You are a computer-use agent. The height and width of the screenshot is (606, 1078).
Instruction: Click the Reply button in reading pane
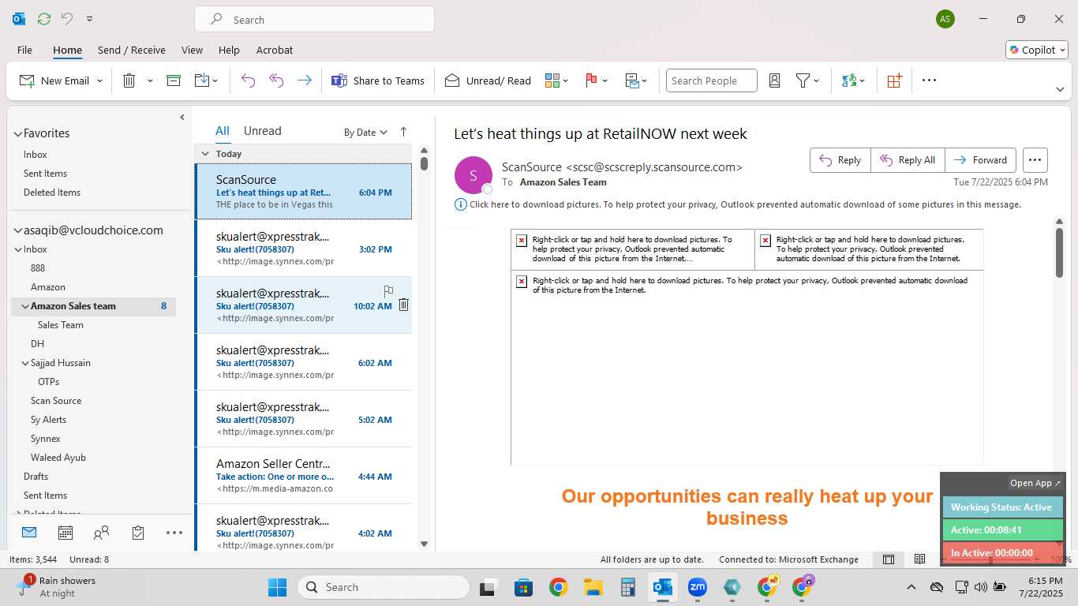840,160
